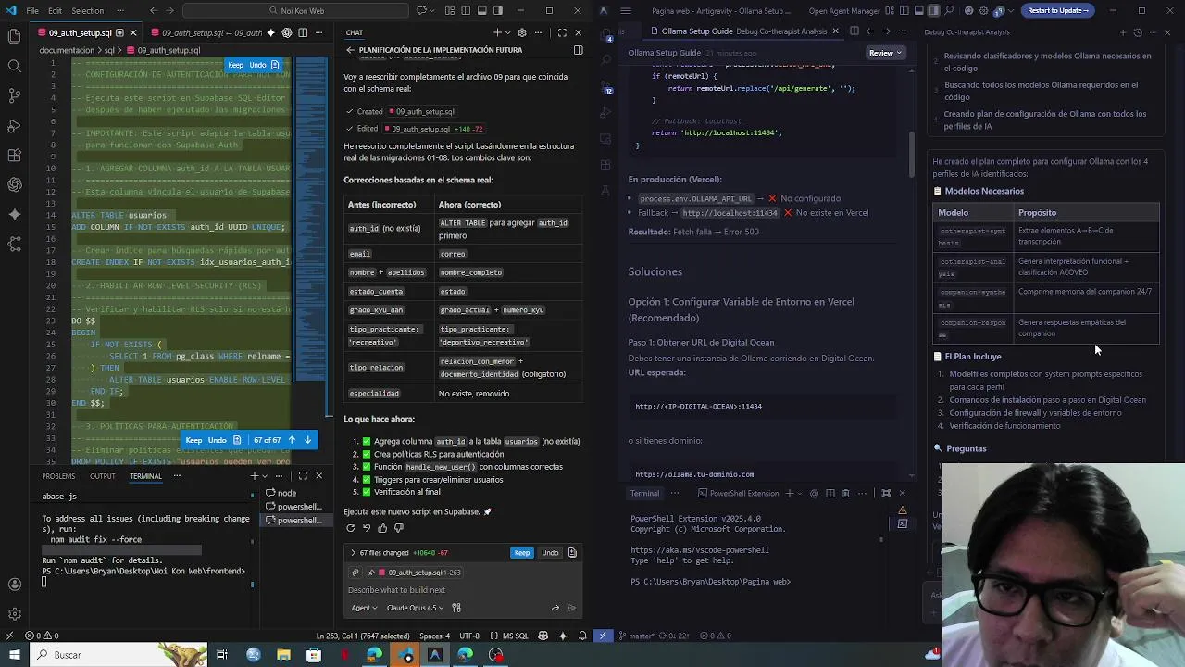Open Antigravity settings gear in title bar

[x=983, y=10]
